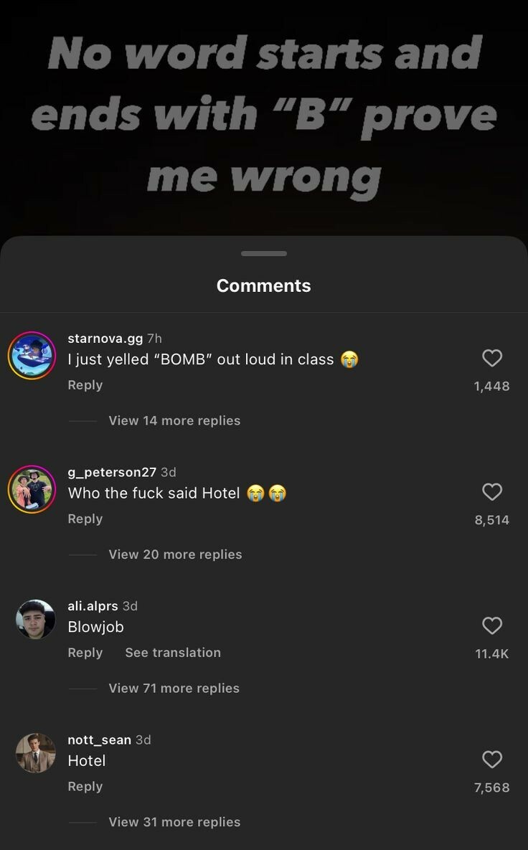See translation of ali.alprs comment

pos(173,653)
